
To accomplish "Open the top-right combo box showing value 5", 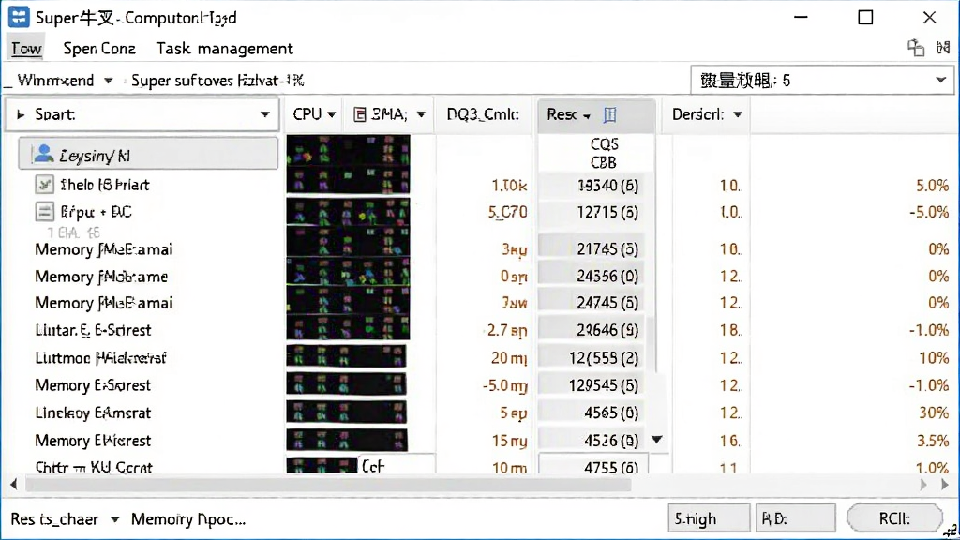I will (x=822, y=81).
